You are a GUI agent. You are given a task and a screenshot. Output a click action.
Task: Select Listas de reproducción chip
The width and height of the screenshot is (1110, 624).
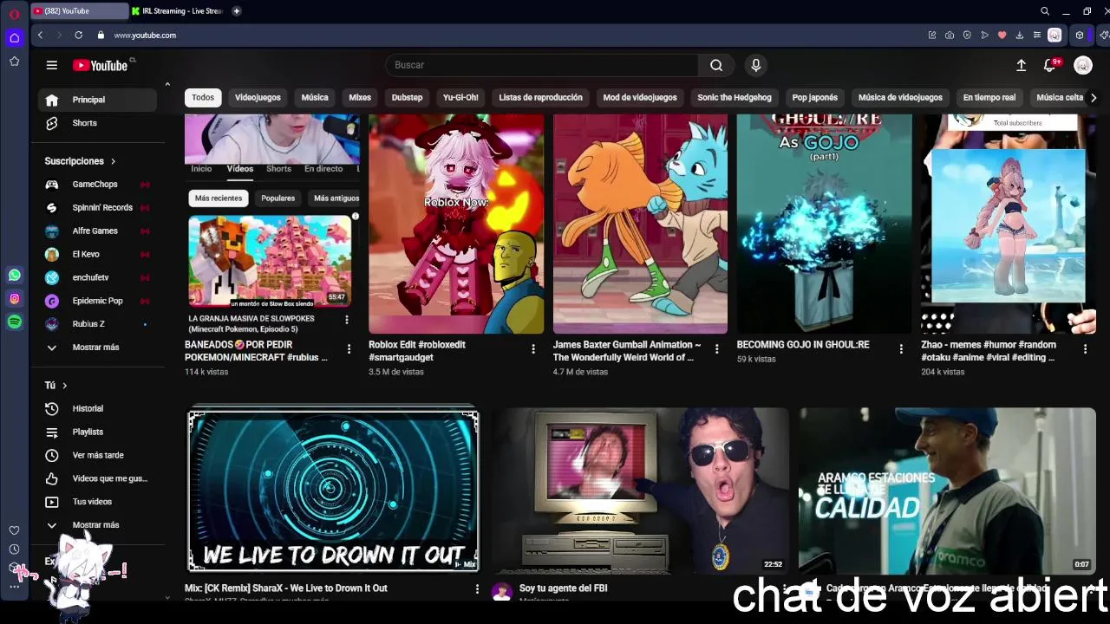540,98
